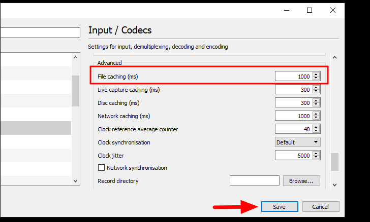Decrease Clock reference average counter
The height and width of the screenshot is (222, 370).
pos(316,131)
